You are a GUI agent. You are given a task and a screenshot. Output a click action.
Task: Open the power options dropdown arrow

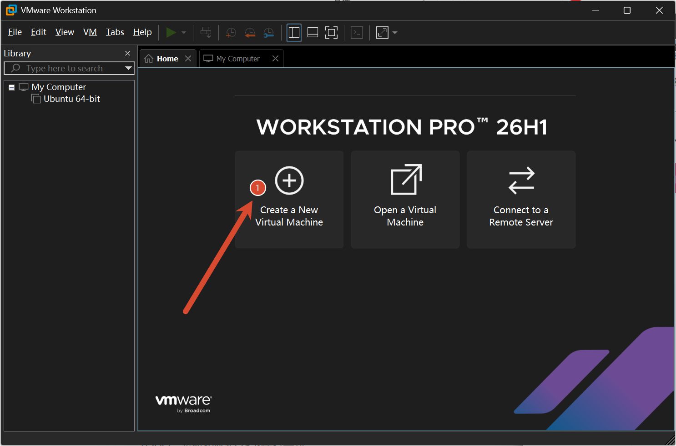[x=184, y=33]
